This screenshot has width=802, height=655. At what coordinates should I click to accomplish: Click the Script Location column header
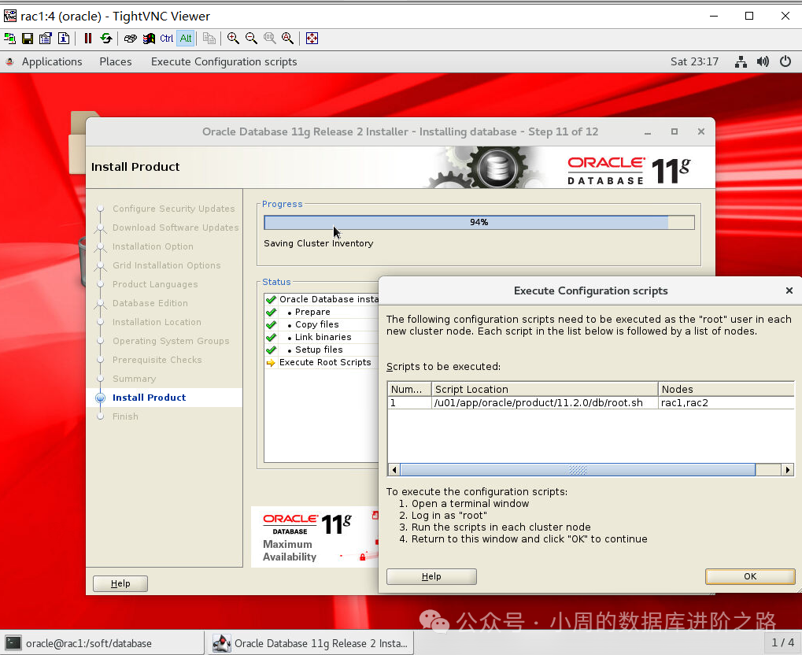pos(544,389)
